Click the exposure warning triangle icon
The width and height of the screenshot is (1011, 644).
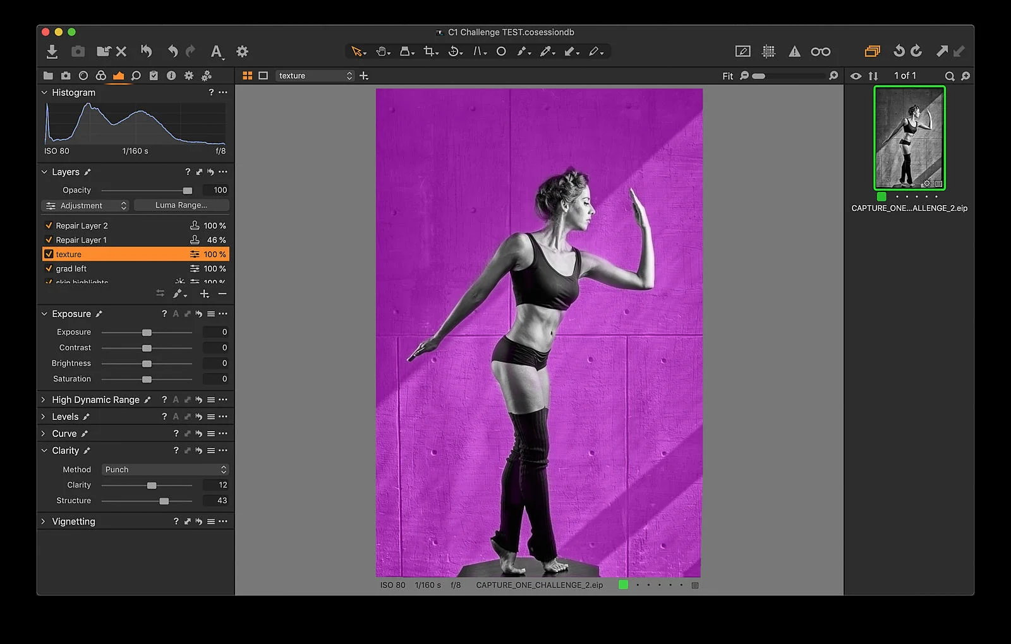point(794,52)
